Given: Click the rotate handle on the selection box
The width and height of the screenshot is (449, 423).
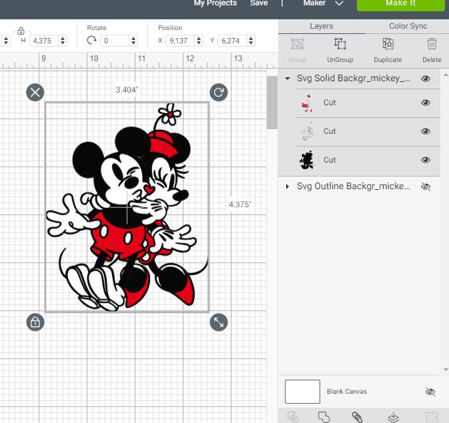Looking at the screenshot, I should tap(218, 93).
